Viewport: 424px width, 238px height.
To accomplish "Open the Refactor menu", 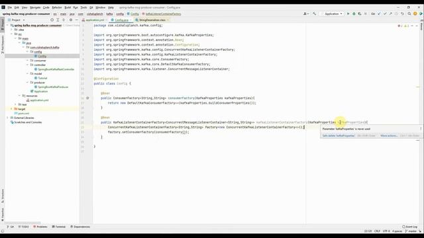I will click(x=57, y=7).
